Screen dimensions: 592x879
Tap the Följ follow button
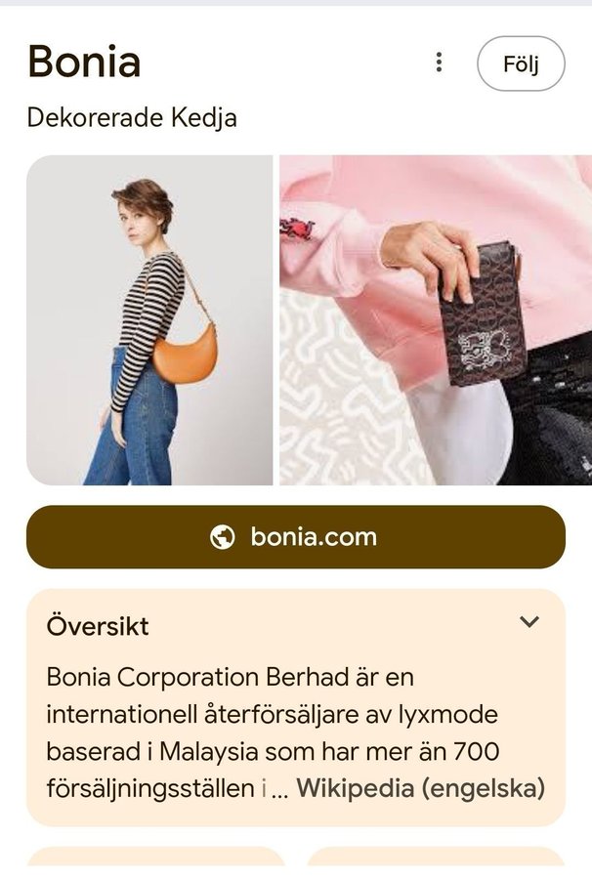coord(521,63)
